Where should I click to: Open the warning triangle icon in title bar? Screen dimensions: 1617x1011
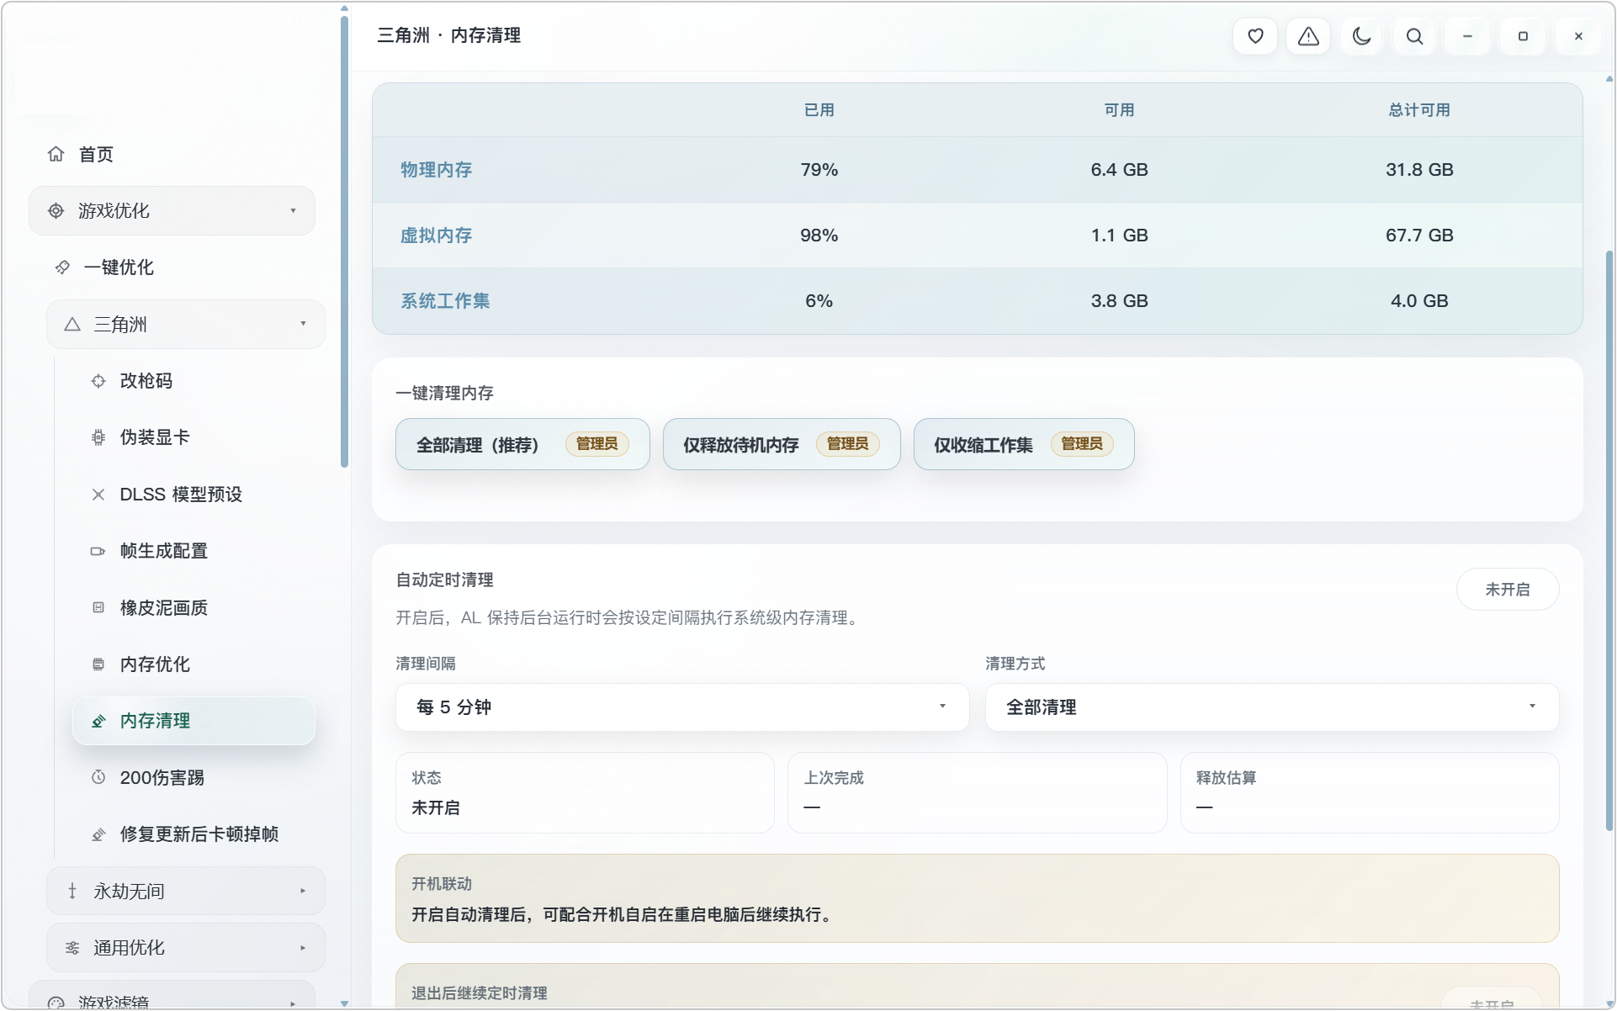pyautogui.click(x=1308, y=36)
